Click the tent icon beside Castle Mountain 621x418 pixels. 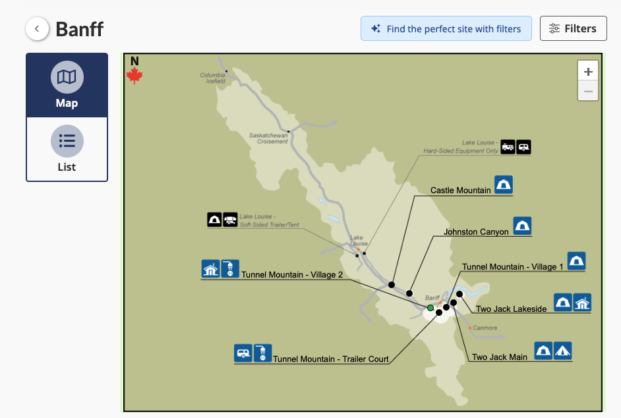(504, 185)
